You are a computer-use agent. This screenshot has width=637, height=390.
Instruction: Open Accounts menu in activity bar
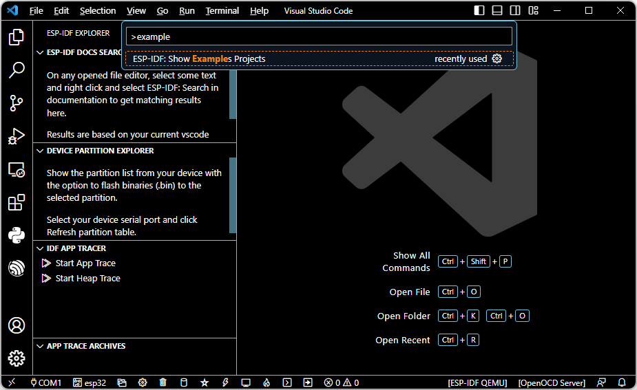pyautogui.click(x=17, y=325)
